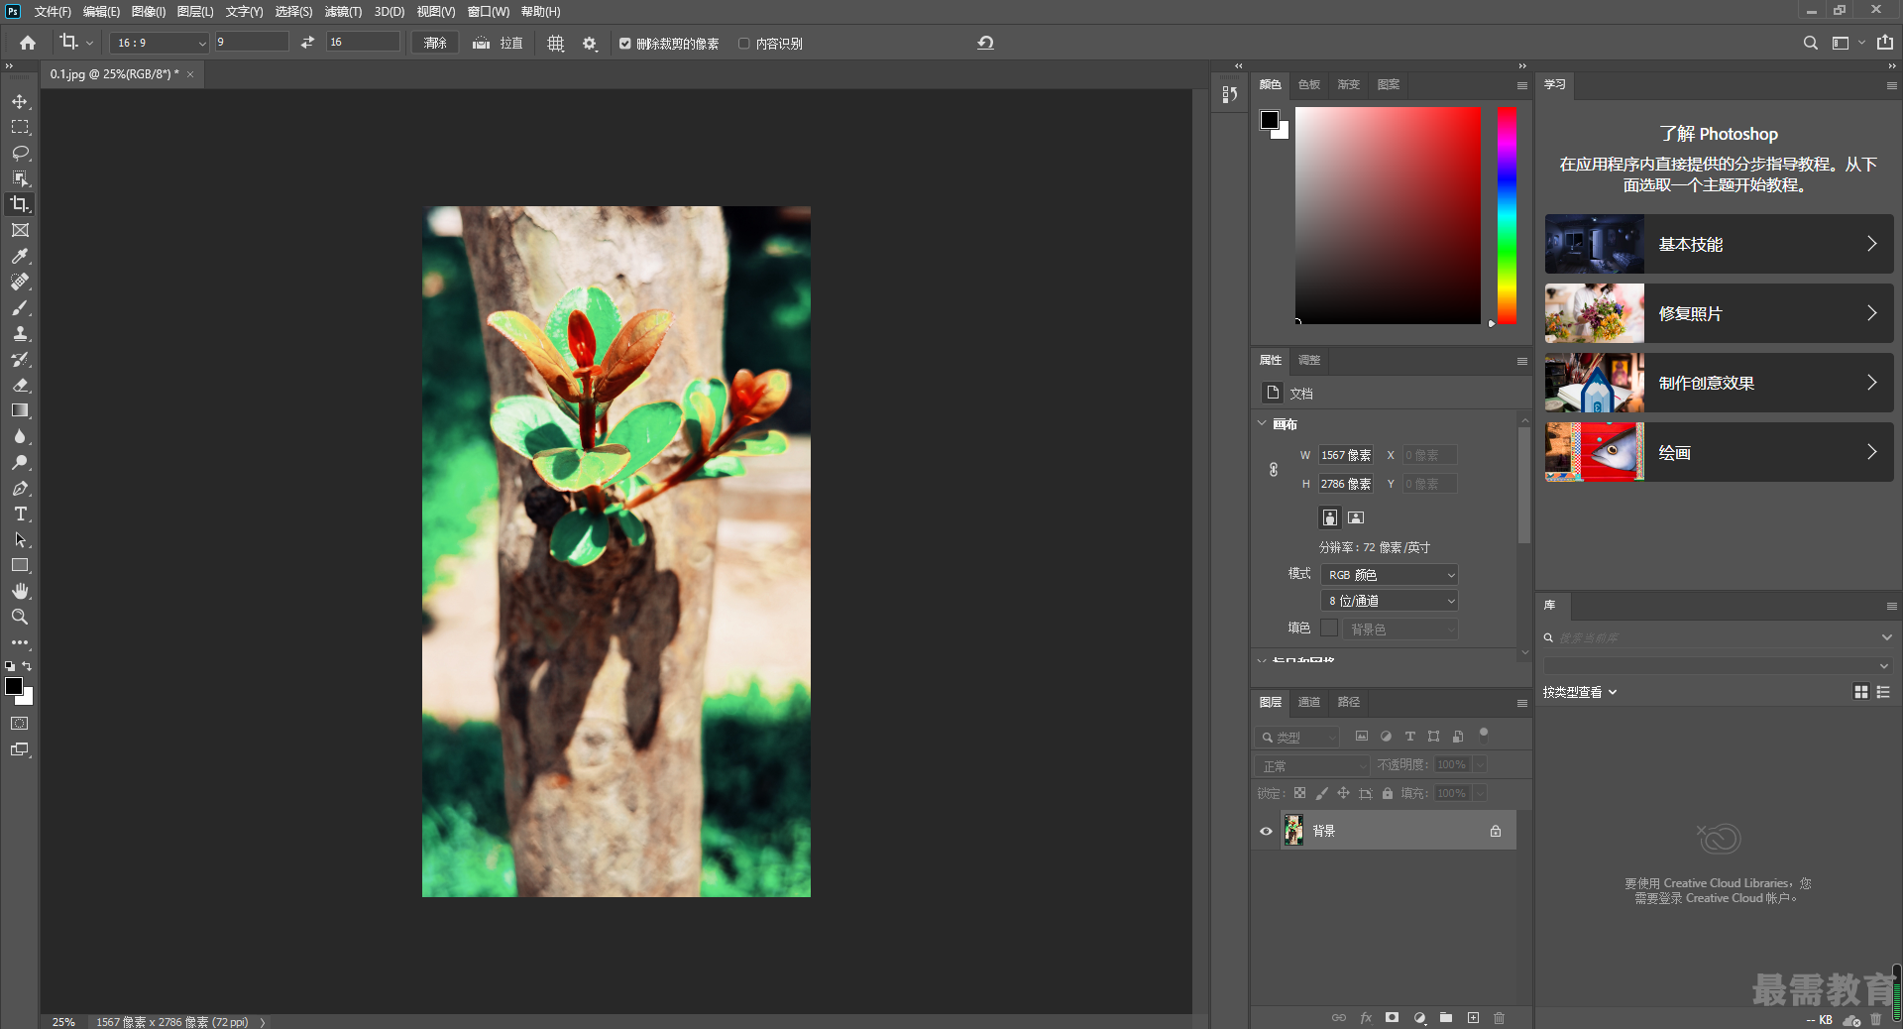Image resolution: width=1903 pixels, height=1029 pixels.
Task: Switch to the 通道 tab
Action: 1309,702
